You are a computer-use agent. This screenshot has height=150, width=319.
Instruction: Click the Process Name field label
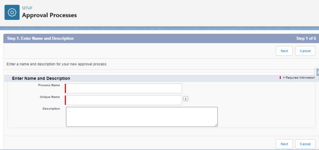tap(49, 85)
